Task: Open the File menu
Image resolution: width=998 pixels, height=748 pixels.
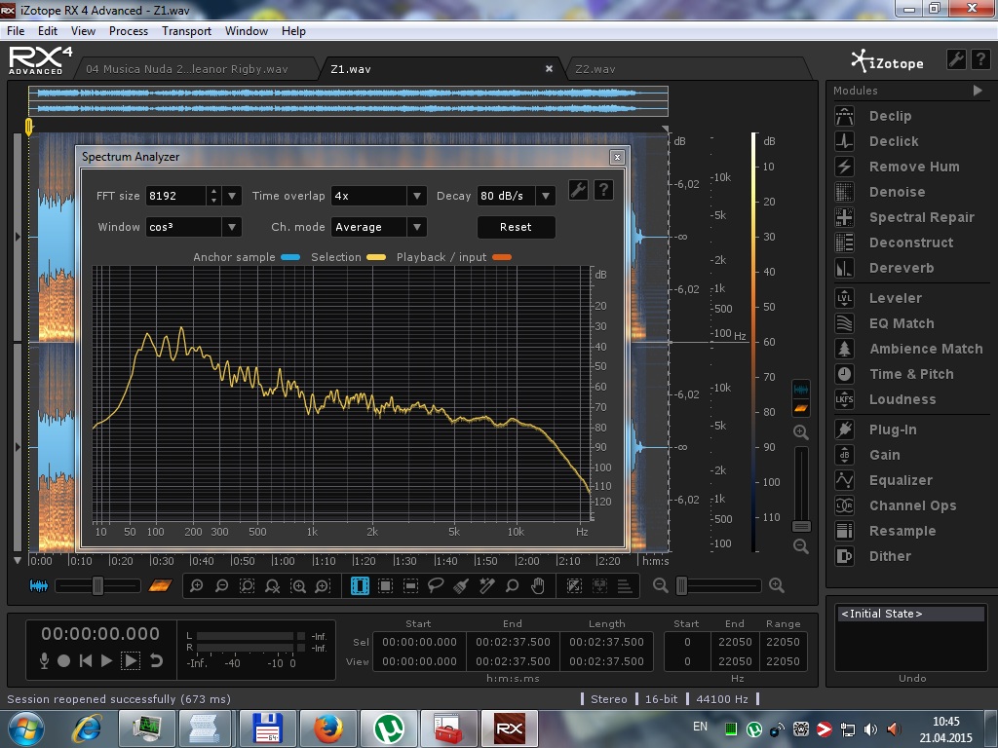Action: (x=16, y=30)
